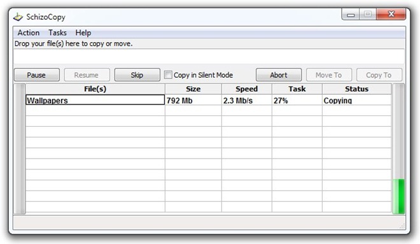Viewport: 420px width, 244px height.
Task: Open the Action menu
Action: 29,32
